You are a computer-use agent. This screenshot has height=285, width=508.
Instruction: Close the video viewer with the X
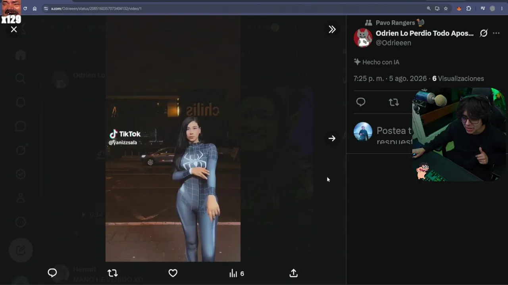(x=14, y=29)
